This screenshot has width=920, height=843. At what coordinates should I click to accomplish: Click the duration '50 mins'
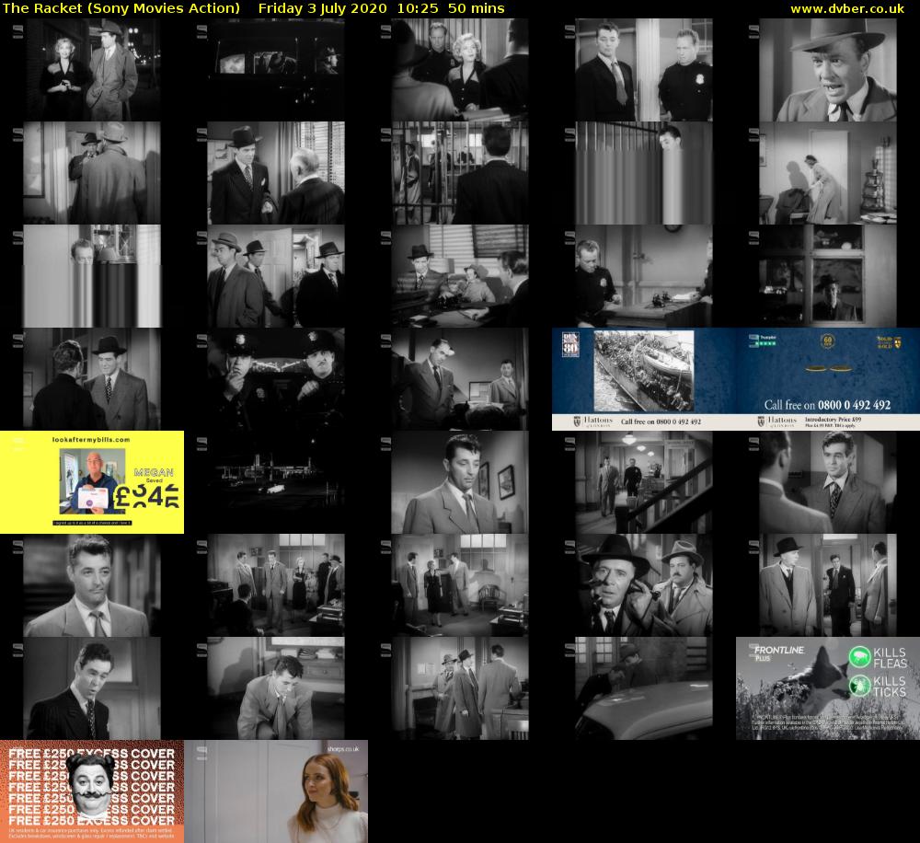476,8
